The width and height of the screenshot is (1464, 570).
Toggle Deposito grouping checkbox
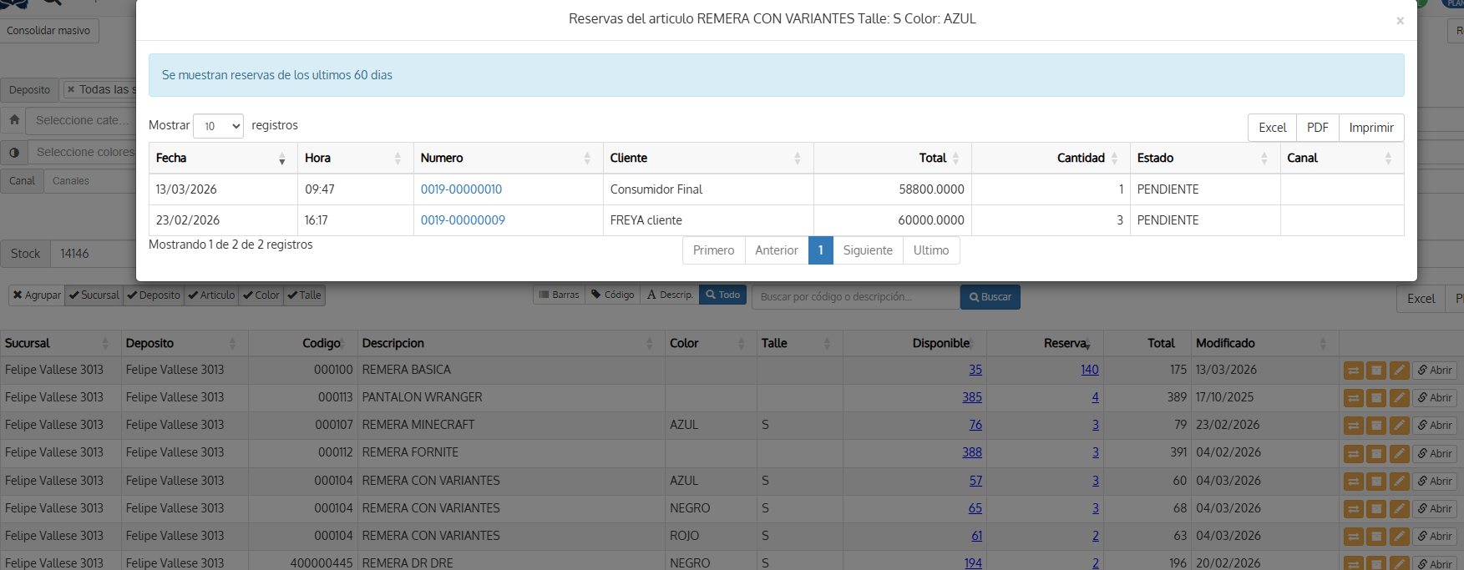pos(154,295)
